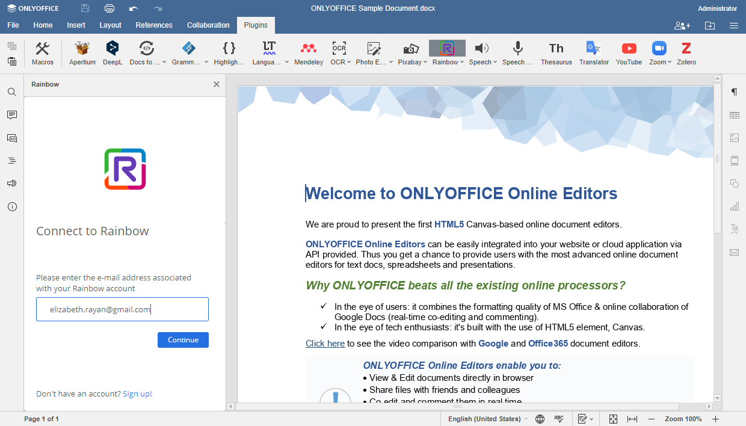The width and height of the screenshot is (746, 426).
Task: Open the Mendeley plugin
Action: 309,53
